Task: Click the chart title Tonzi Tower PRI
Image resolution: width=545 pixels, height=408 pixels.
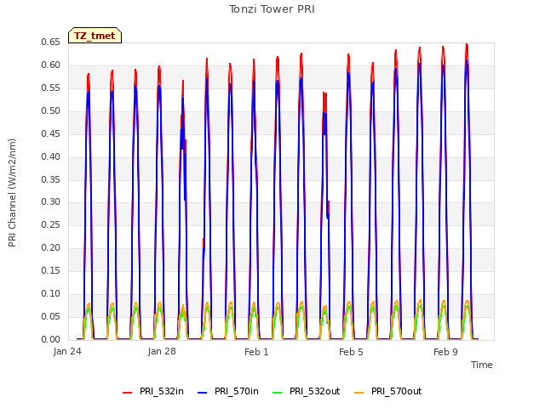Action: [x=272, y=9]
